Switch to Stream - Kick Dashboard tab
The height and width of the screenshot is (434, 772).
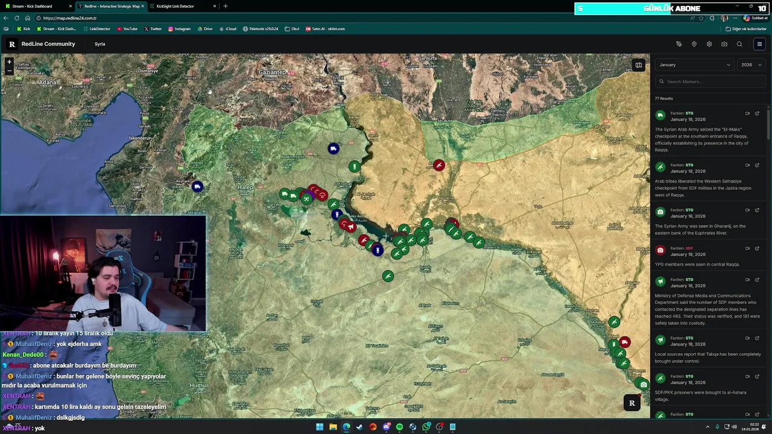click(37, 6)
